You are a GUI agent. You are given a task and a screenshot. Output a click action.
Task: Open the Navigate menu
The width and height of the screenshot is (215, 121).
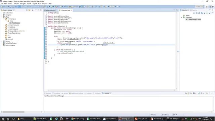point(23,4)
